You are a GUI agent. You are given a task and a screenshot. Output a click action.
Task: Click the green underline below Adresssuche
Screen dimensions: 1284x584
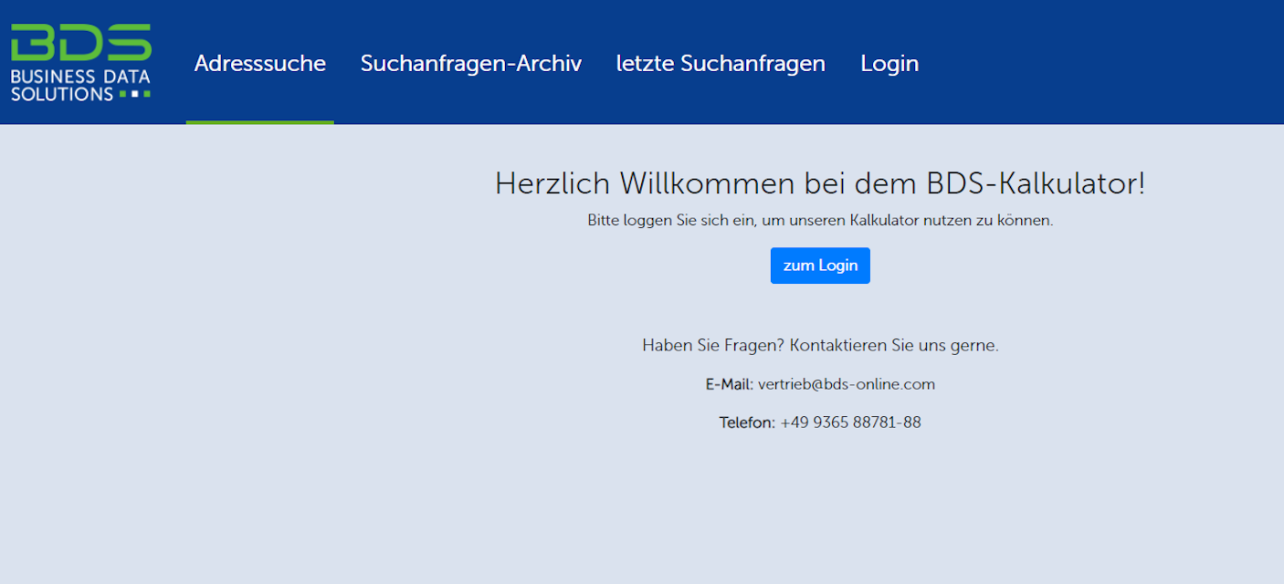(x=259, y=121)
